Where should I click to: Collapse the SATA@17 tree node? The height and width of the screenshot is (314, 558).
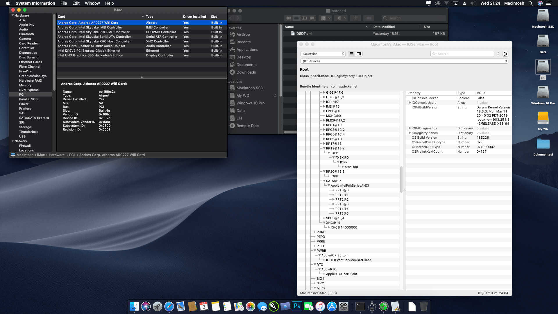tap(324, 181)
